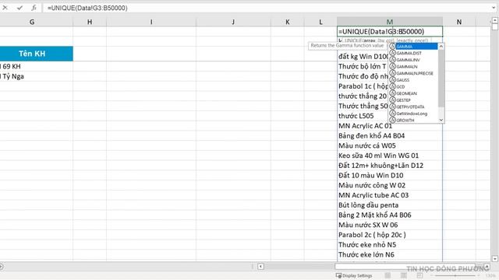Select cell 'Màu nước cá W05'

tap(390, 145)
